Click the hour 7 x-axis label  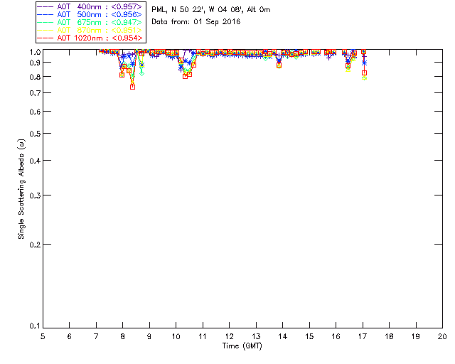point(96,336)
